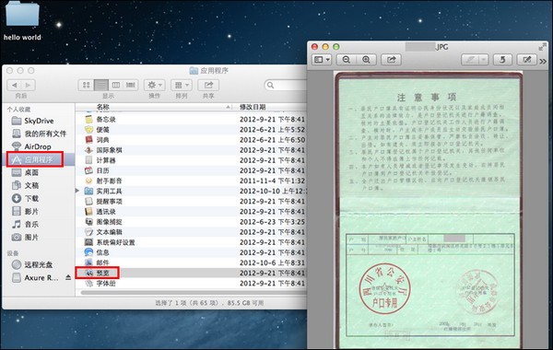Click the Preview share icon
Image resolution: width=553 pixels, height=350 pixels.
[391, 60]
